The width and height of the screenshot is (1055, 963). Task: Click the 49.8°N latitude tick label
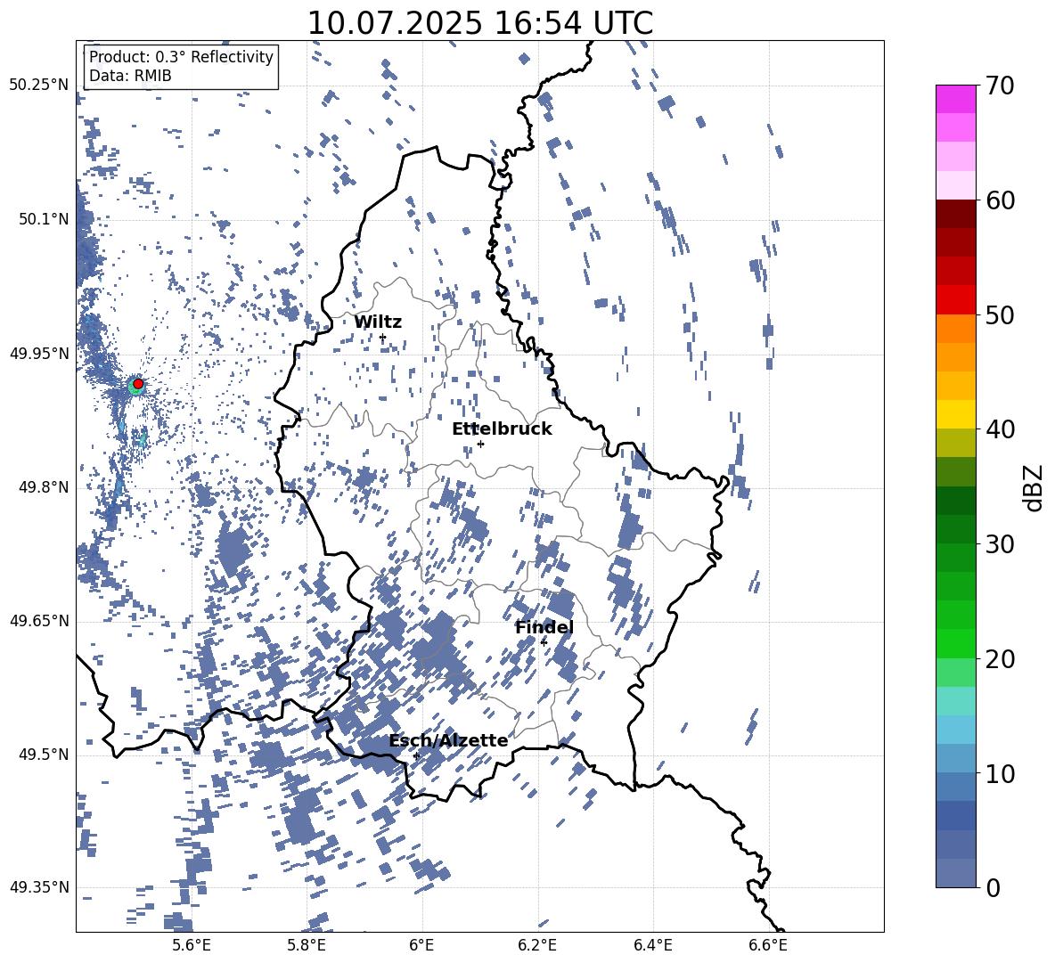click(45, 487)
